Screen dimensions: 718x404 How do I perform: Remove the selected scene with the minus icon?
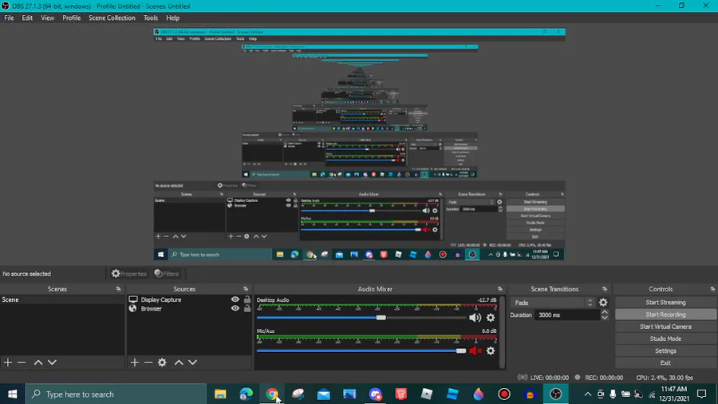(22, 362)
